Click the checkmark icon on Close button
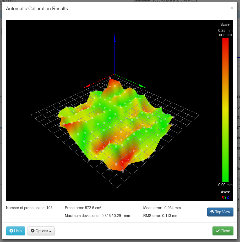The width and height of the screenshot is (240, 242). pos(218,231)
